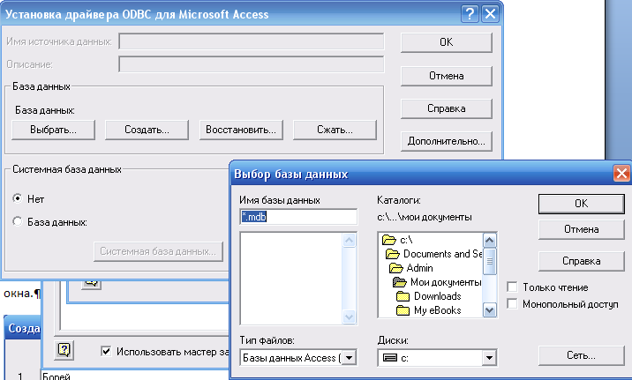Select the Downloads folder
632x380 pixels.
[x=437, y=296]
